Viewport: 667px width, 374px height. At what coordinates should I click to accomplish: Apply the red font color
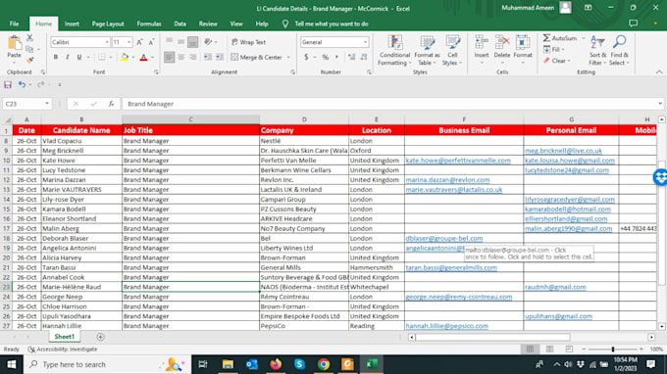coord(144,58)
